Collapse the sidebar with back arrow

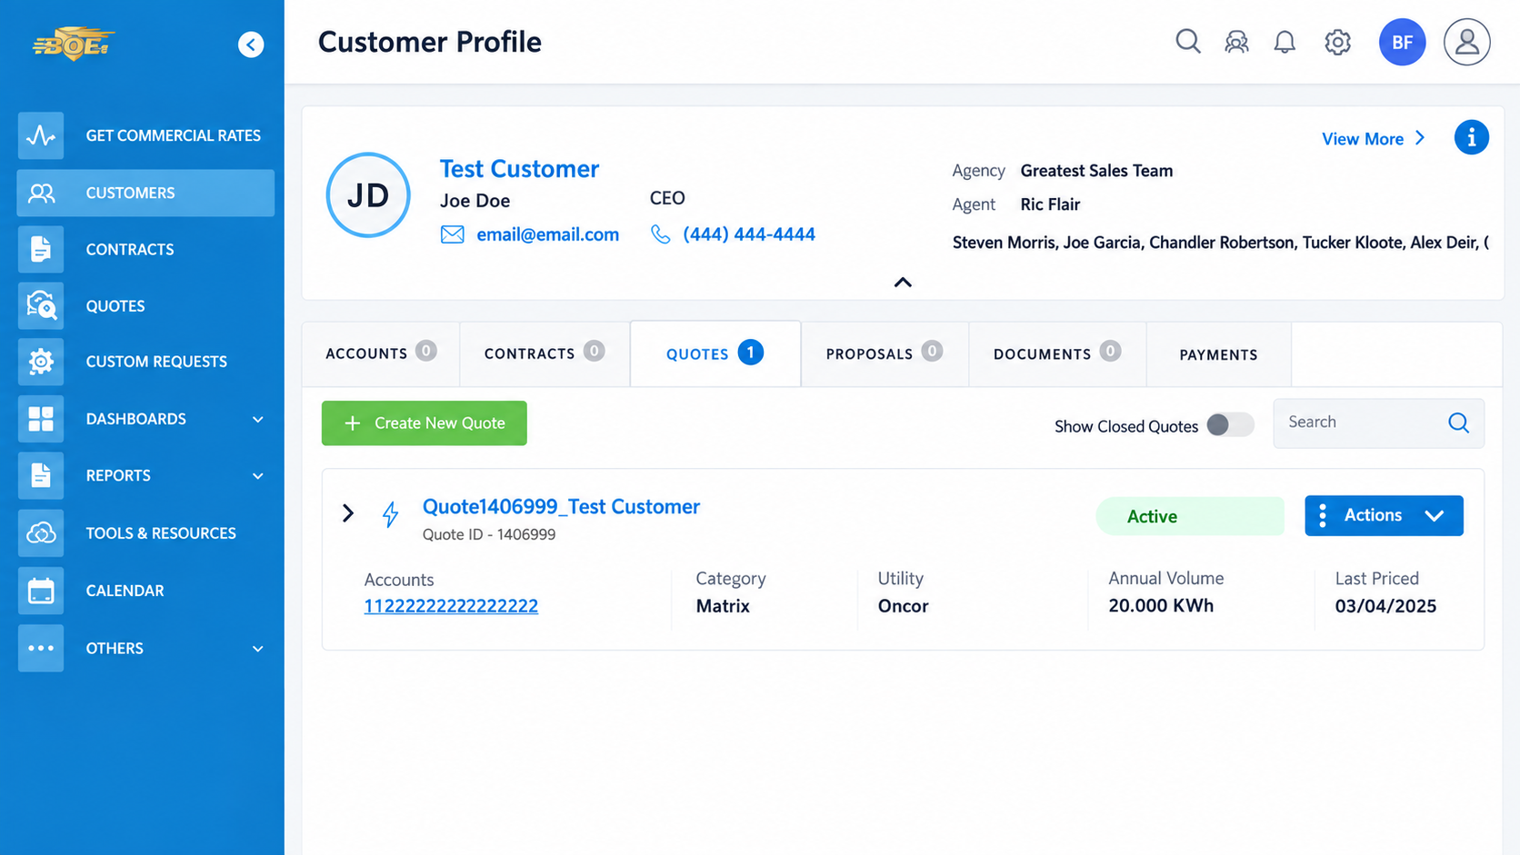[251, 45]
